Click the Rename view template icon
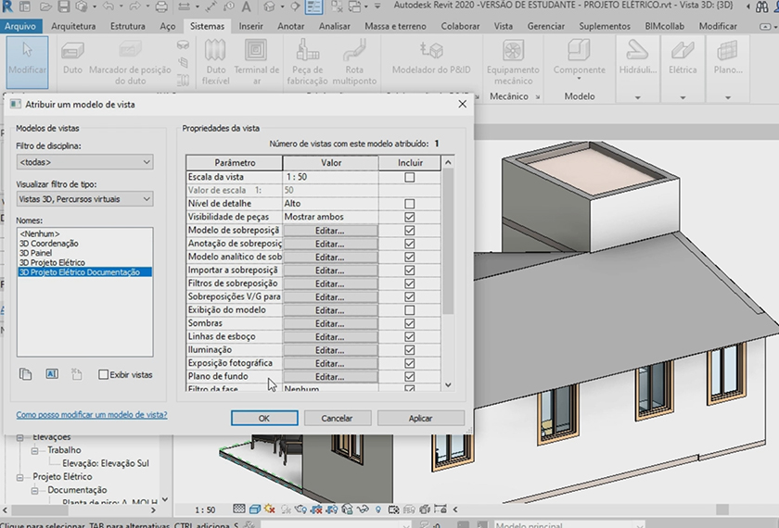This screenshot has width=779, height=528. tap(52, 374)
